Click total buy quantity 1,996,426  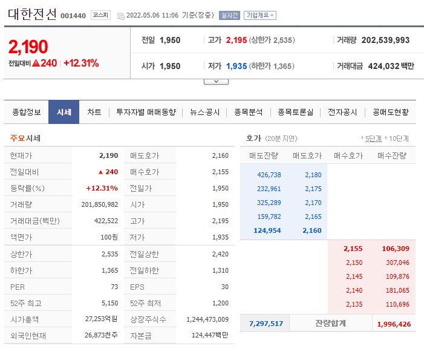(394, 324)
